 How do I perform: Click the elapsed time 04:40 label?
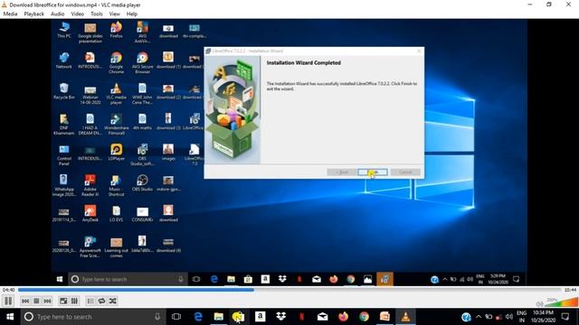[8, 290]
